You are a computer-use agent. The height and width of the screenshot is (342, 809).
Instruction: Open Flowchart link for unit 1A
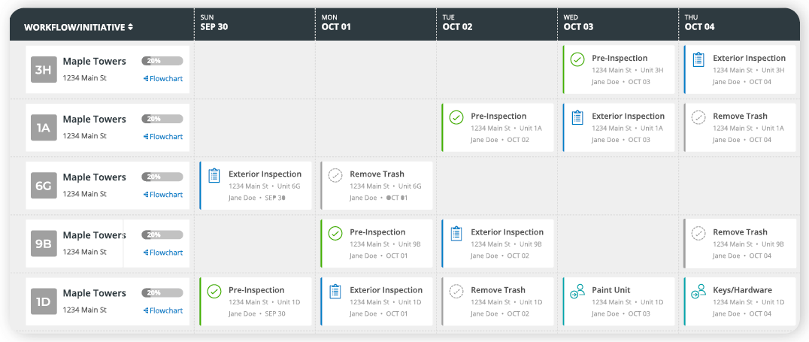point(163,137)
